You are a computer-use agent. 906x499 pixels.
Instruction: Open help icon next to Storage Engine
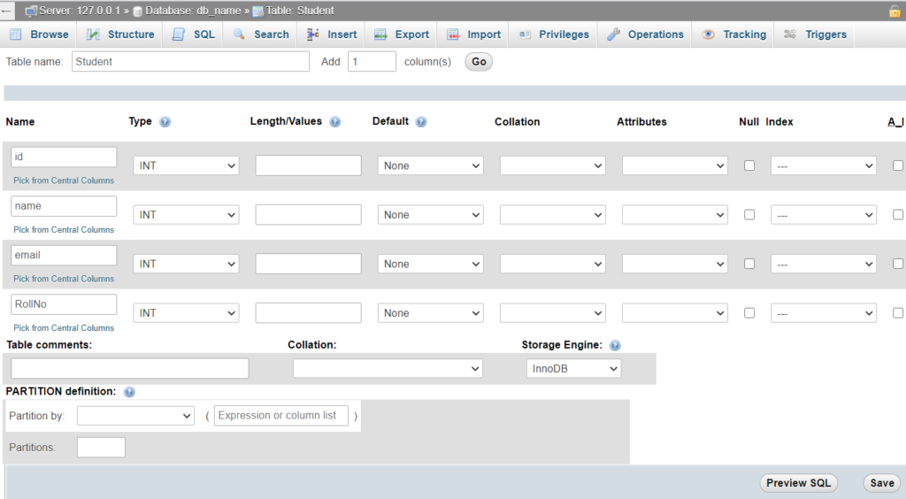tap(615, 345)
